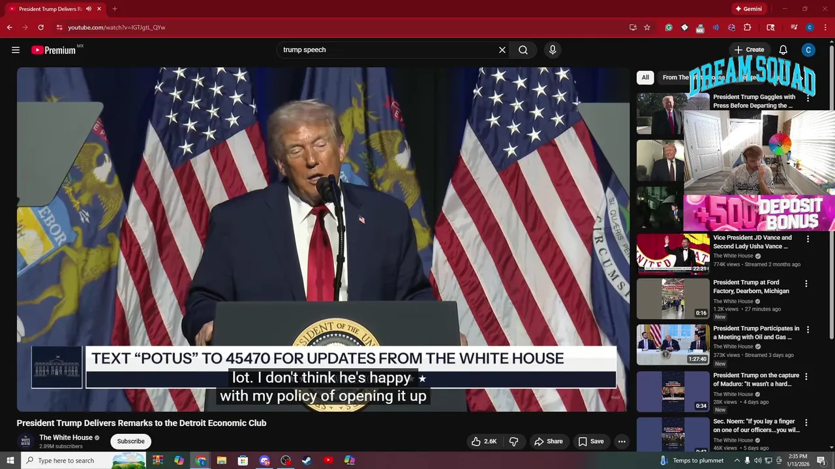This screenshot has width=835, height=469.
Task: Clear the search box text
Action: (502, 50)
